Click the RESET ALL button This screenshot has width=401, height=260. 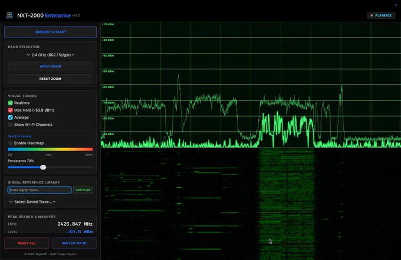coord(27,243)
